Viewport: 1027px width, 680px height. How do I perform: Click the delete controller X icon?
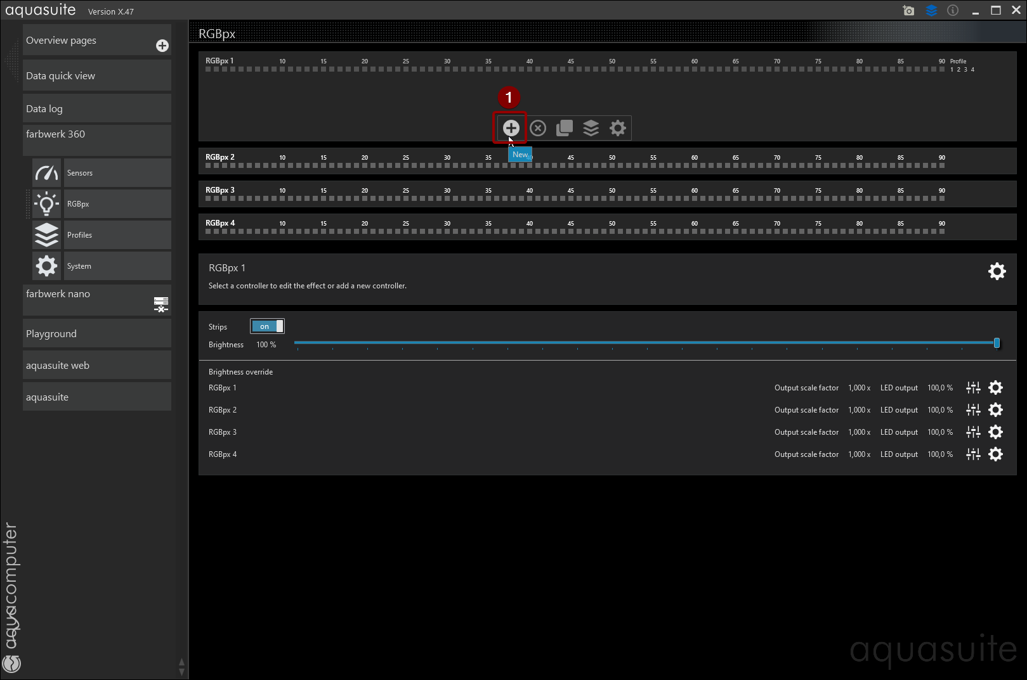coord(538,128)
